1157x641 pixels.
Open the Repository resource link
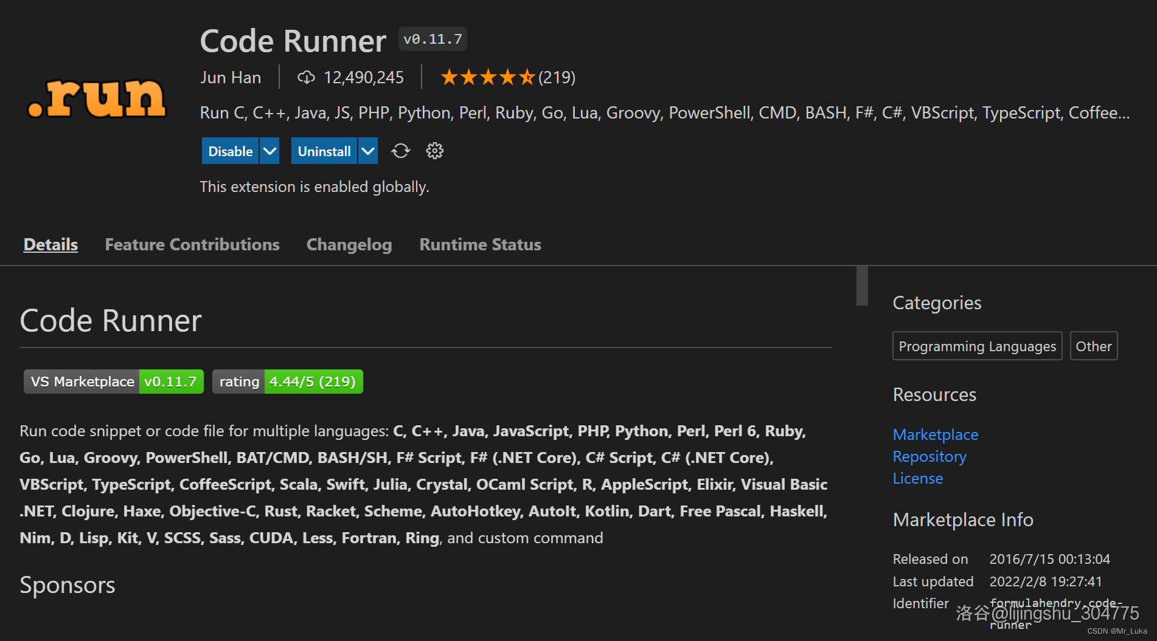[929, 456]
